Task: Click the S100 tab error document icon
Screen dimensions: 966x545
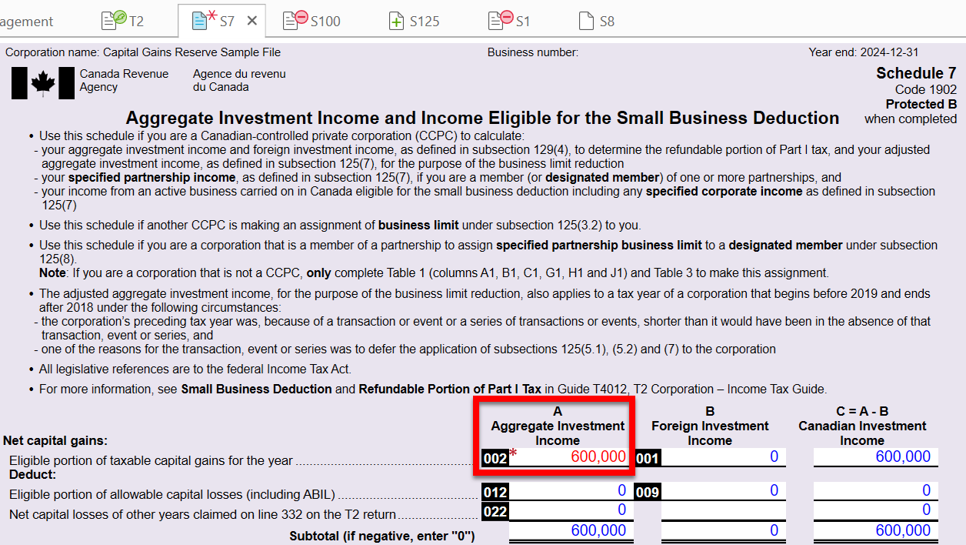Action: 295,19
